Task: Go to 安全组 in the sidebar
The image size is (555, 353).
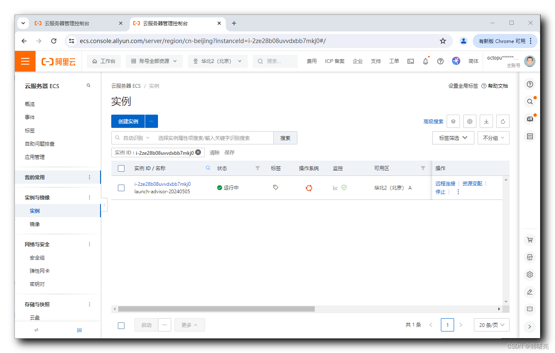Action: tap(37, 258)
